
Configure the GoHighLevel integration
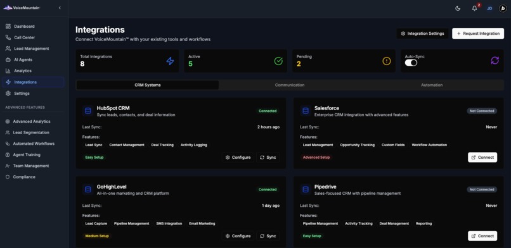click(238, 236)
